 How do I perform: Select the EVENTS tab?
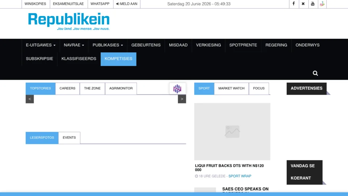point(69,138)
